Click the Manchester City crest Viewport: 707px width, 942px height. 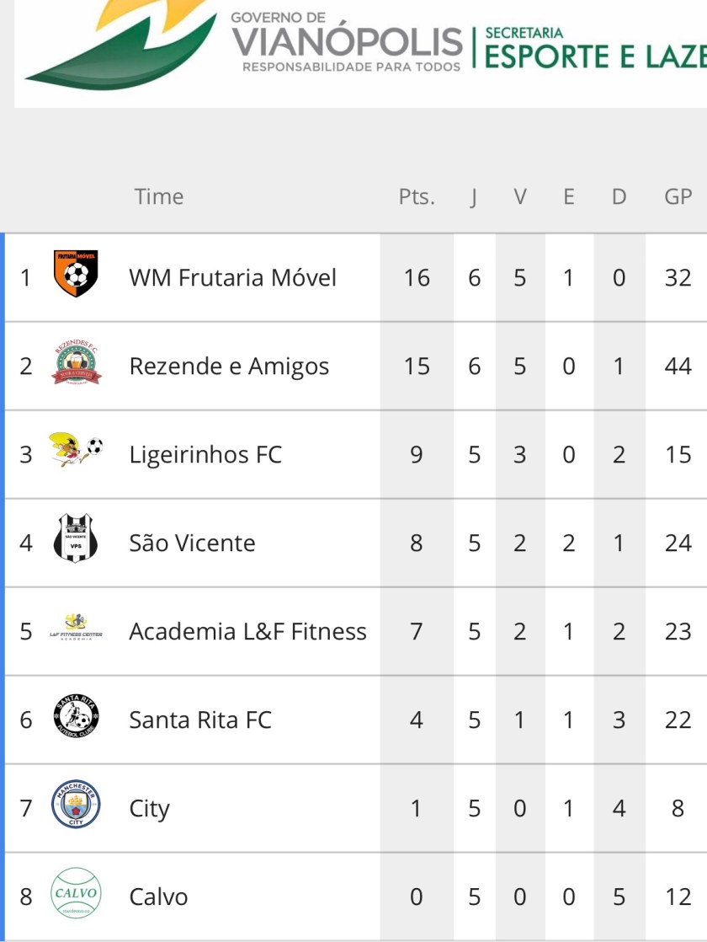tap(76, 805)
